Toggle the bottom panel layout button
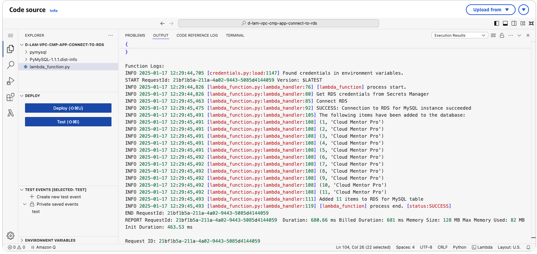This screenshot has height=254, width=537. click(505, 23)
